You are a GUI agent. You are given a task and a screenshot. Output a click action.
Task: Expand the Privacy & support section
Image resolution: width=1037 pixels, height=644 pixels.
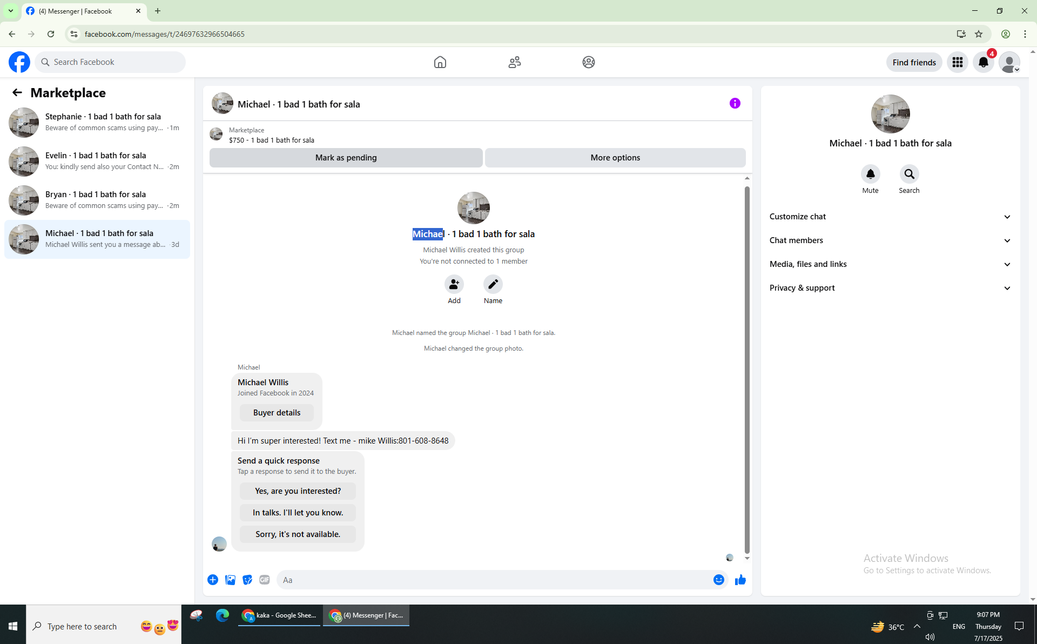click(x=891, y=288)
